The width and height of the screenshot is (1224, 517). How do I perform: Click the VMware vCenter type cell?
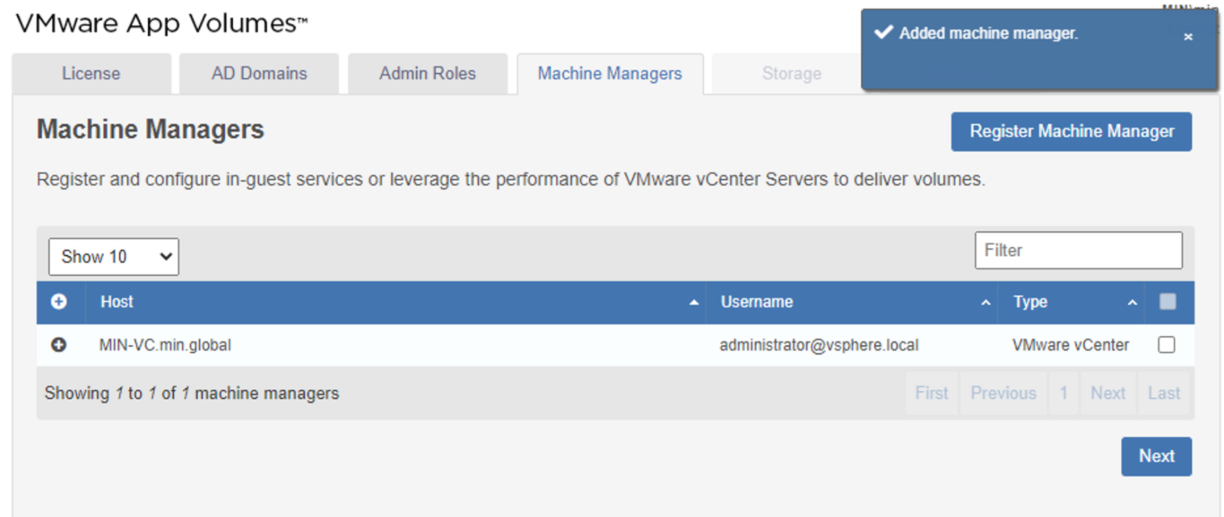(x=1070, y=345)
